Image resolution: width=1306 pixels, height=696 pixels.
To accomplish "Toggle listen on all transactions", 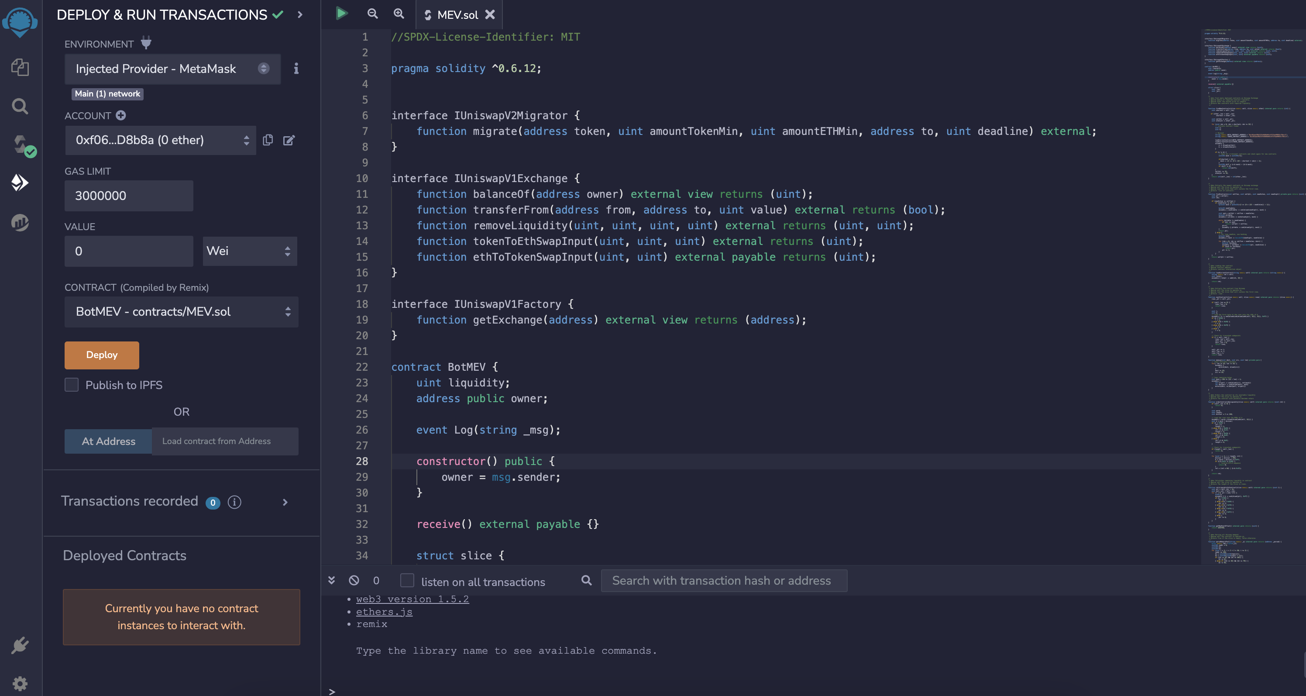I will coord(407,580).
